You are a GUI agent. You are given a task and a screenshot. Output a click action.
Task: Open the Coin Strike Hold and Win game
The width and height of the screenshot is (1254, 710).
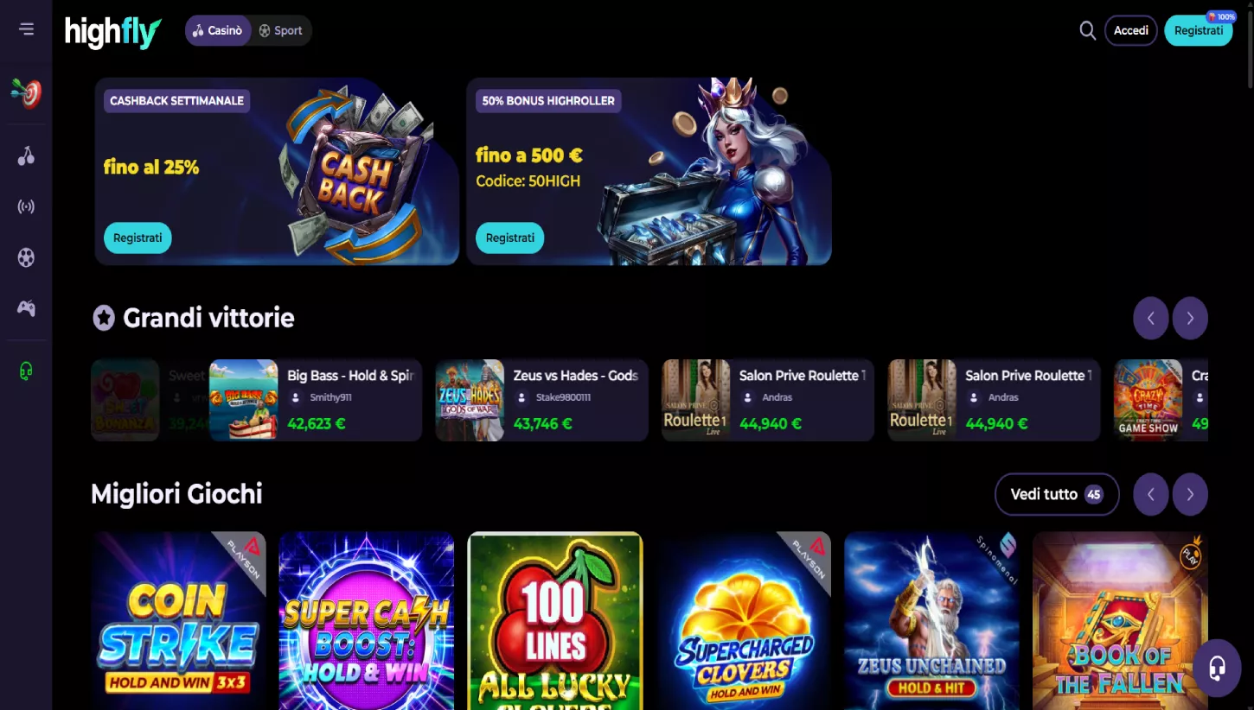(x=178, y=620)
